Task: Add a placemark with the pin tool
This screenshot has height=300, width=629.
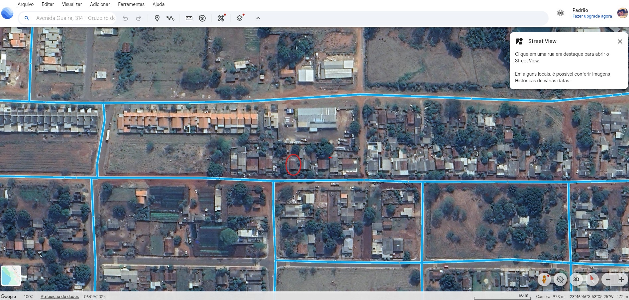Action: pyautogui.click(x=157, y=18)
